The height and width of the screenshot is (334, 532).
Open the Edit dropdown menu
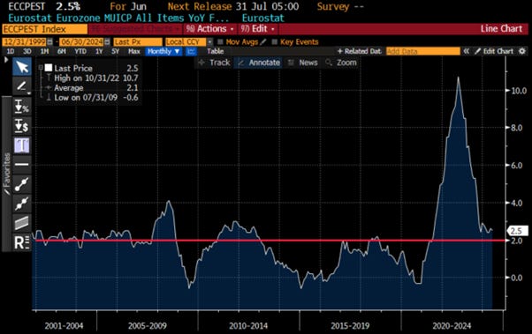[x=258, y=29]
